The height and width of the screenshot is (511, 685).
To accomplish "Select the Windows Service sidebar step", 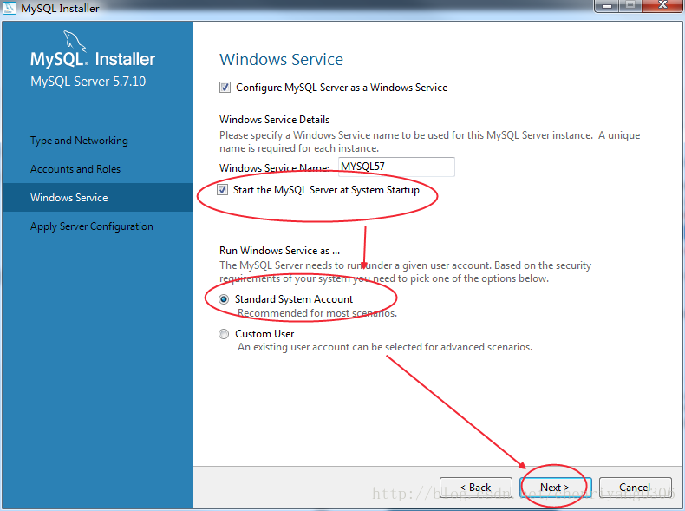I will pos(98,198).
